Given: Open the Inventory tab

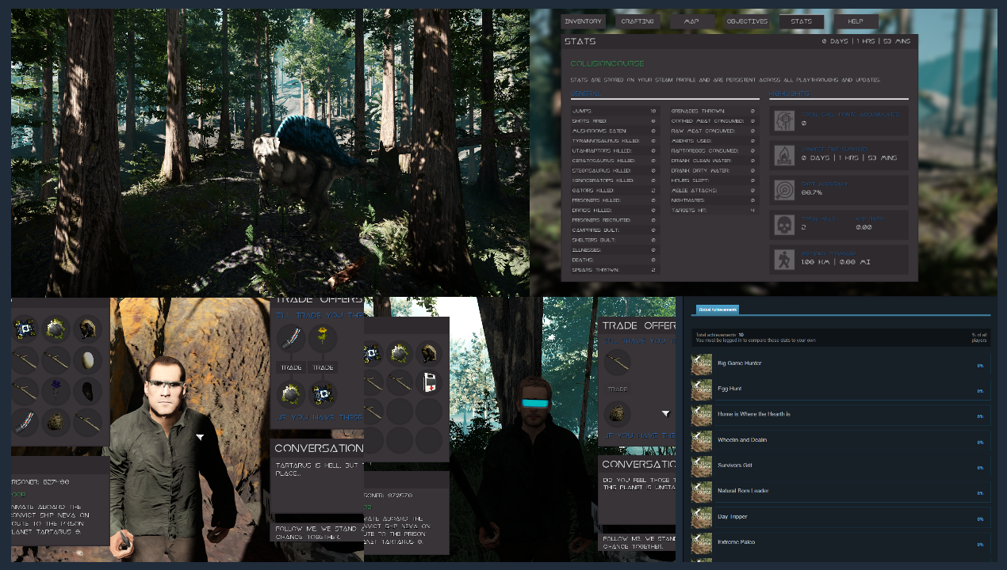Looking at the screenshot, I should pyautogui.click(x=583, y=21).
